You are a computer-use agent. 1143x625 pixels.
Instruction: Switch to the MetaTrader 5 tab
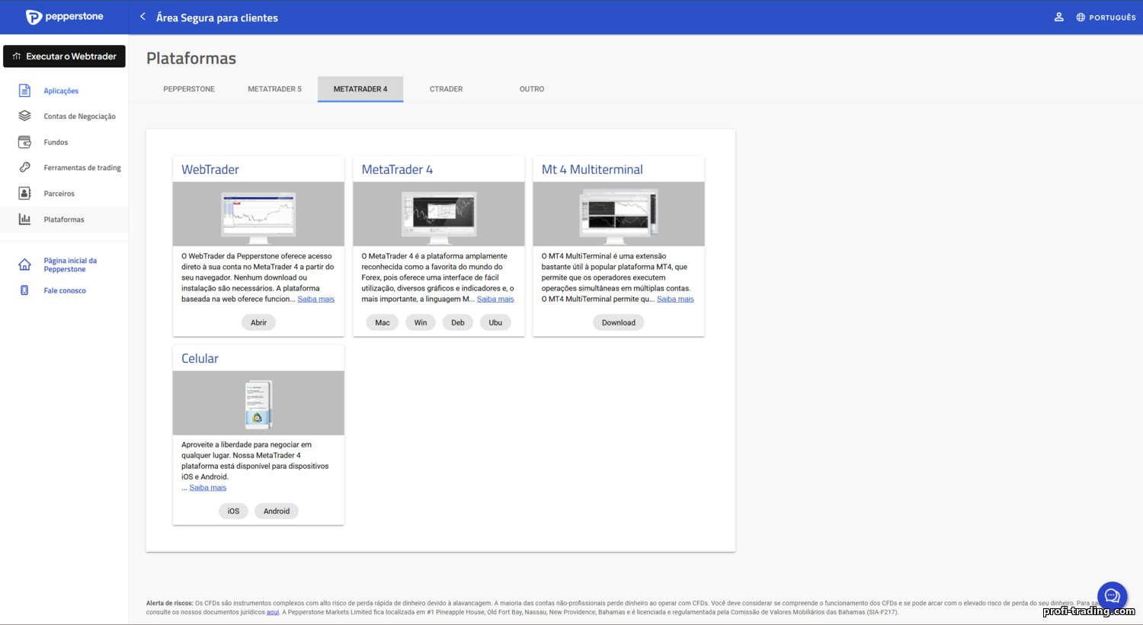pos(274,89)
